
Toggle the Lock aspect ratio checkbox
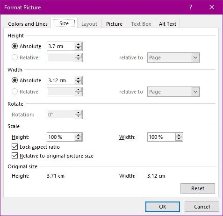tap(14, 147)
